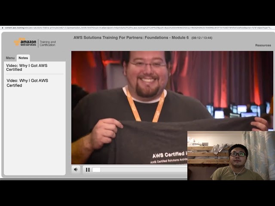Click the elapsed time counter 08:12 / 13:44
This screenshot has height=206, width=275.
[202, 38]
